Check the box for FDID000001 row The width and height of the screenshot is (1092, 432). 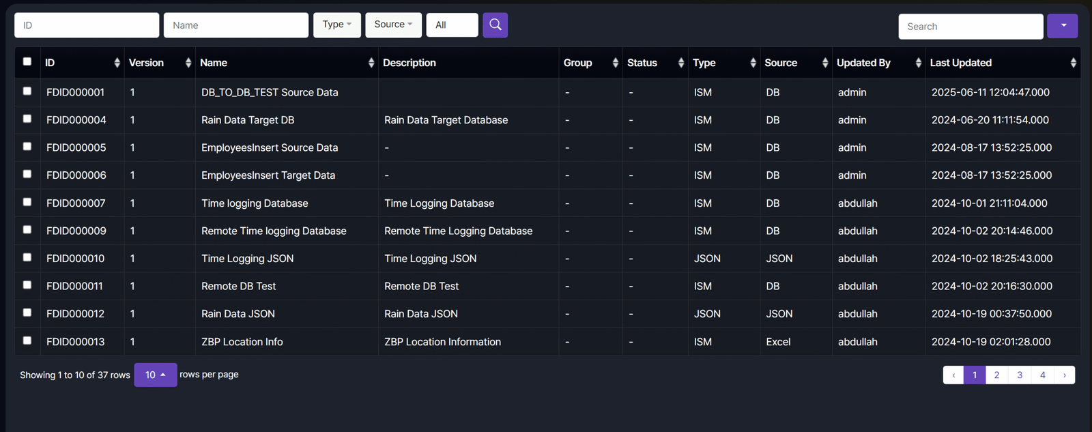(x=27, y=91)
